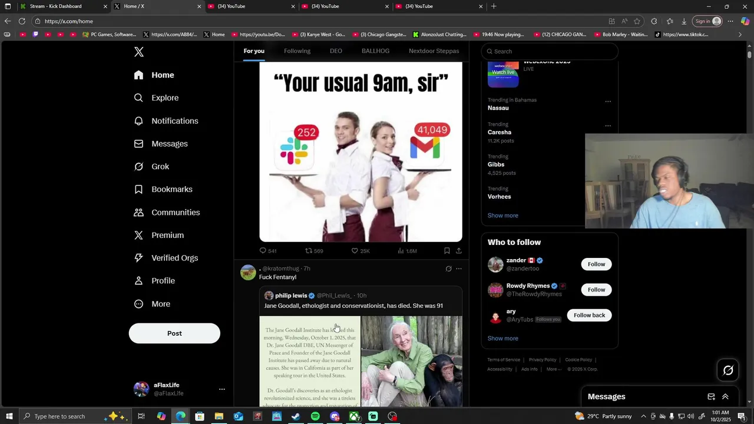This screenshot has width=754, height=424.
Task: Open browser Settings and more menu
Action: (x=730, y=21)
